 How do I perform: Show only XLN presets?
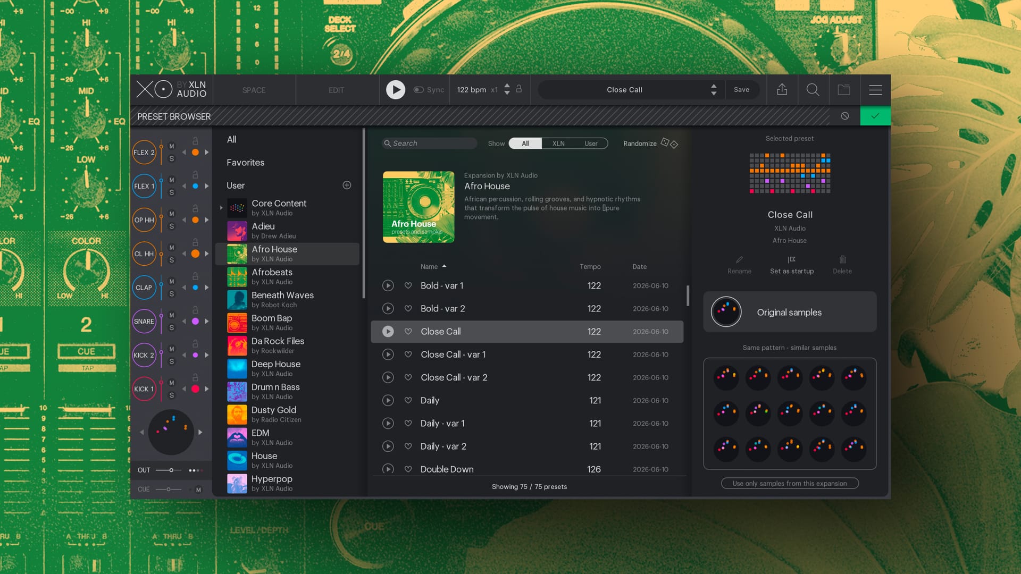[x=558, y=143]
